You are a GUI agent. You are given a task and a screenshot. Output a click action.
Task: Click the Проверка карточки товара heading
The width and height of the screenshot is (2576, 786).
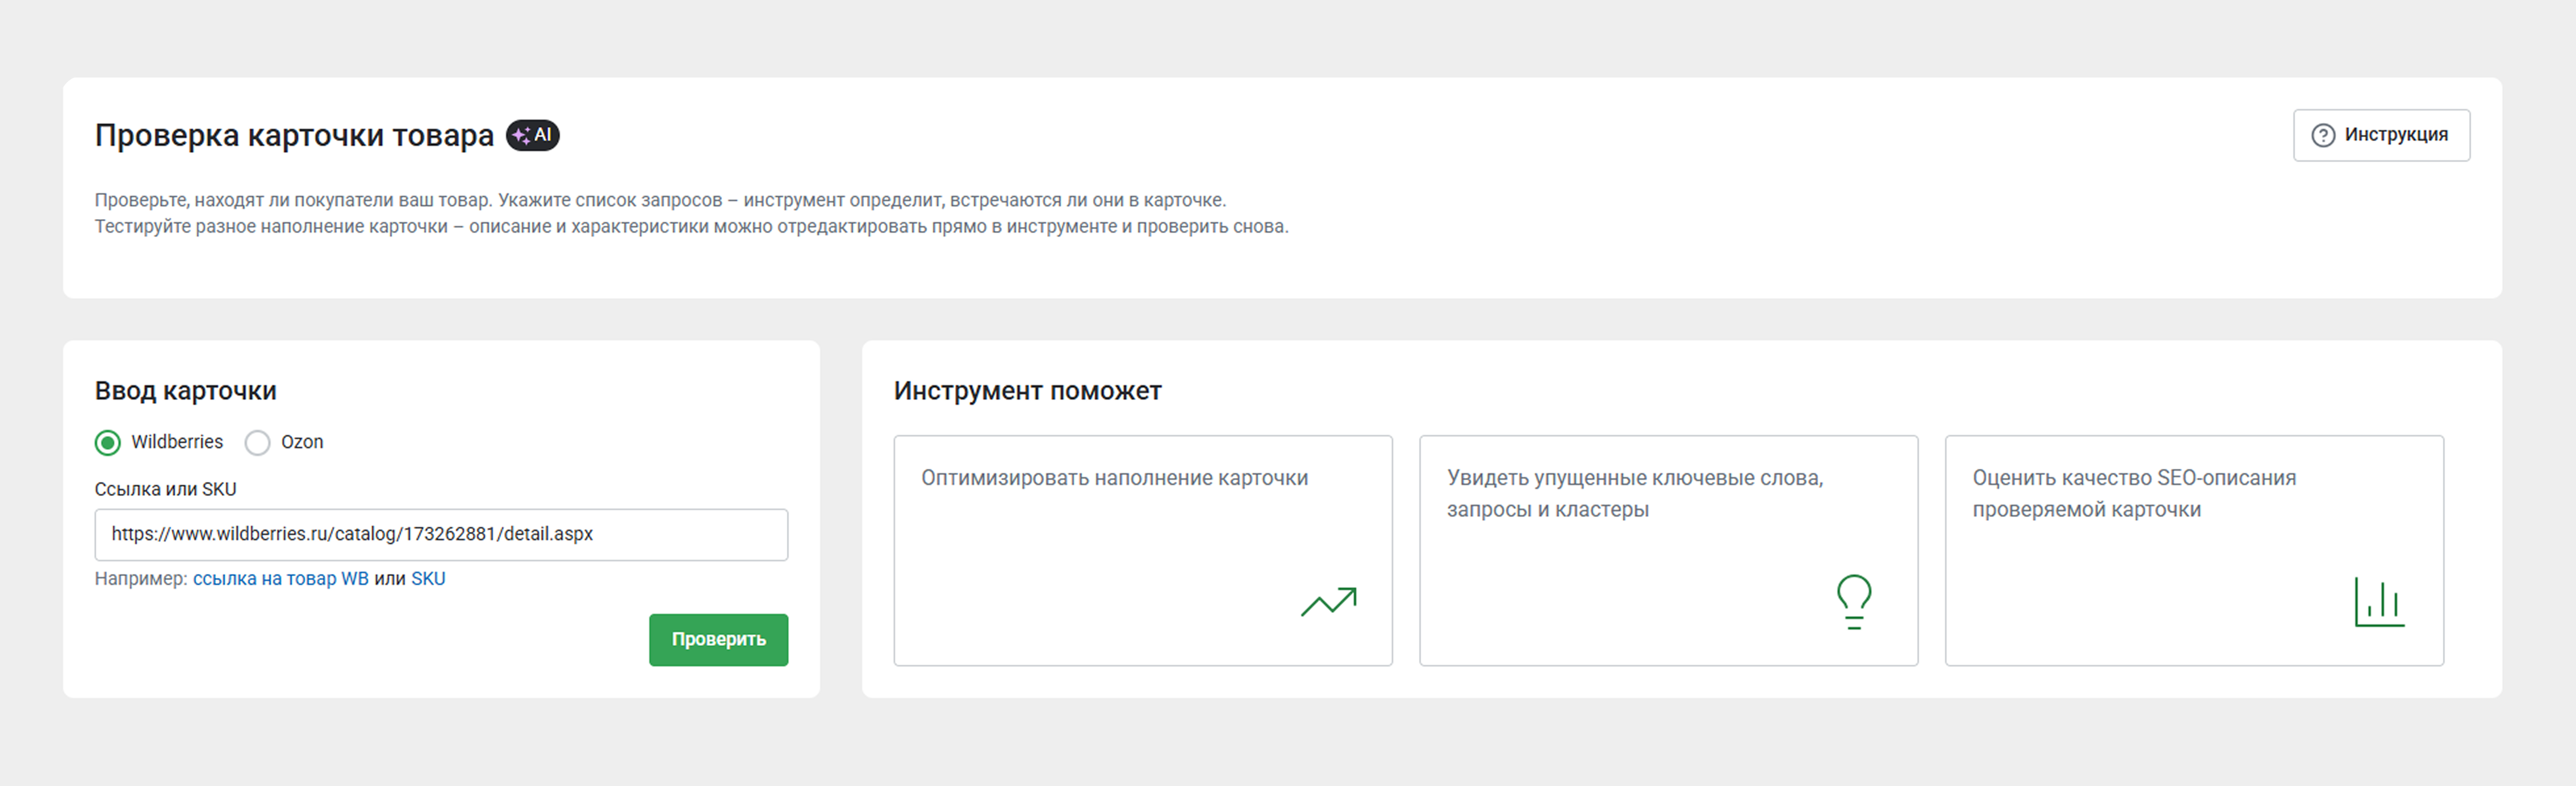pyautogui.click(x=294, y=135)
